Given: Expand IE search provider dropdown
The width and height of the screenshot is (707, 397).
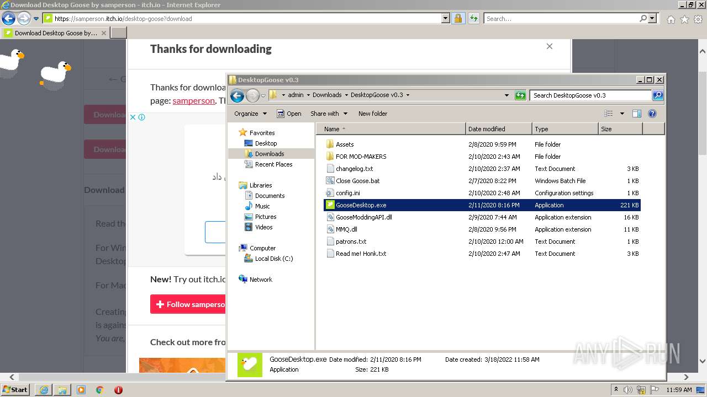Looking at the screenshot, I should click(652, 18).
